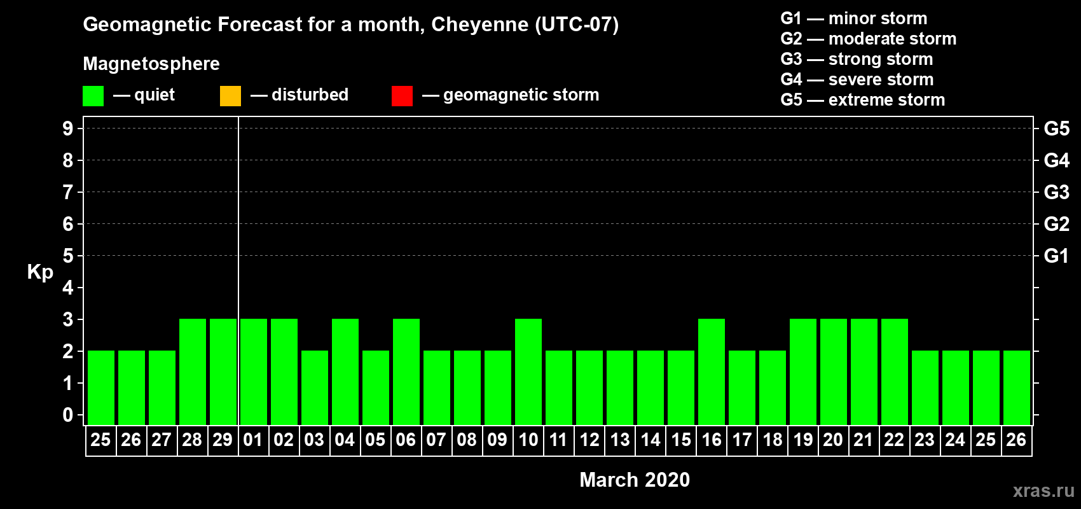The image size is (1081, 509).
Task: Select the bar for March 06
Action: (x=406, y=372)
